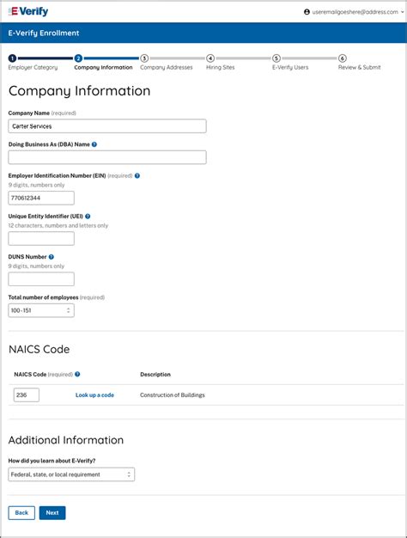The image size is (407, 538).
Task: Click the NAICS Code input box
Action: 27,395
